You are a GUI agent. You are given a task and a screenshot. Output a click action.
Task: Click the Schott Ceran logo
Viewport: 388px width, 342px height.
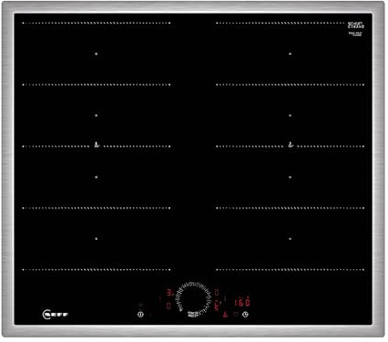coord(356,25)
